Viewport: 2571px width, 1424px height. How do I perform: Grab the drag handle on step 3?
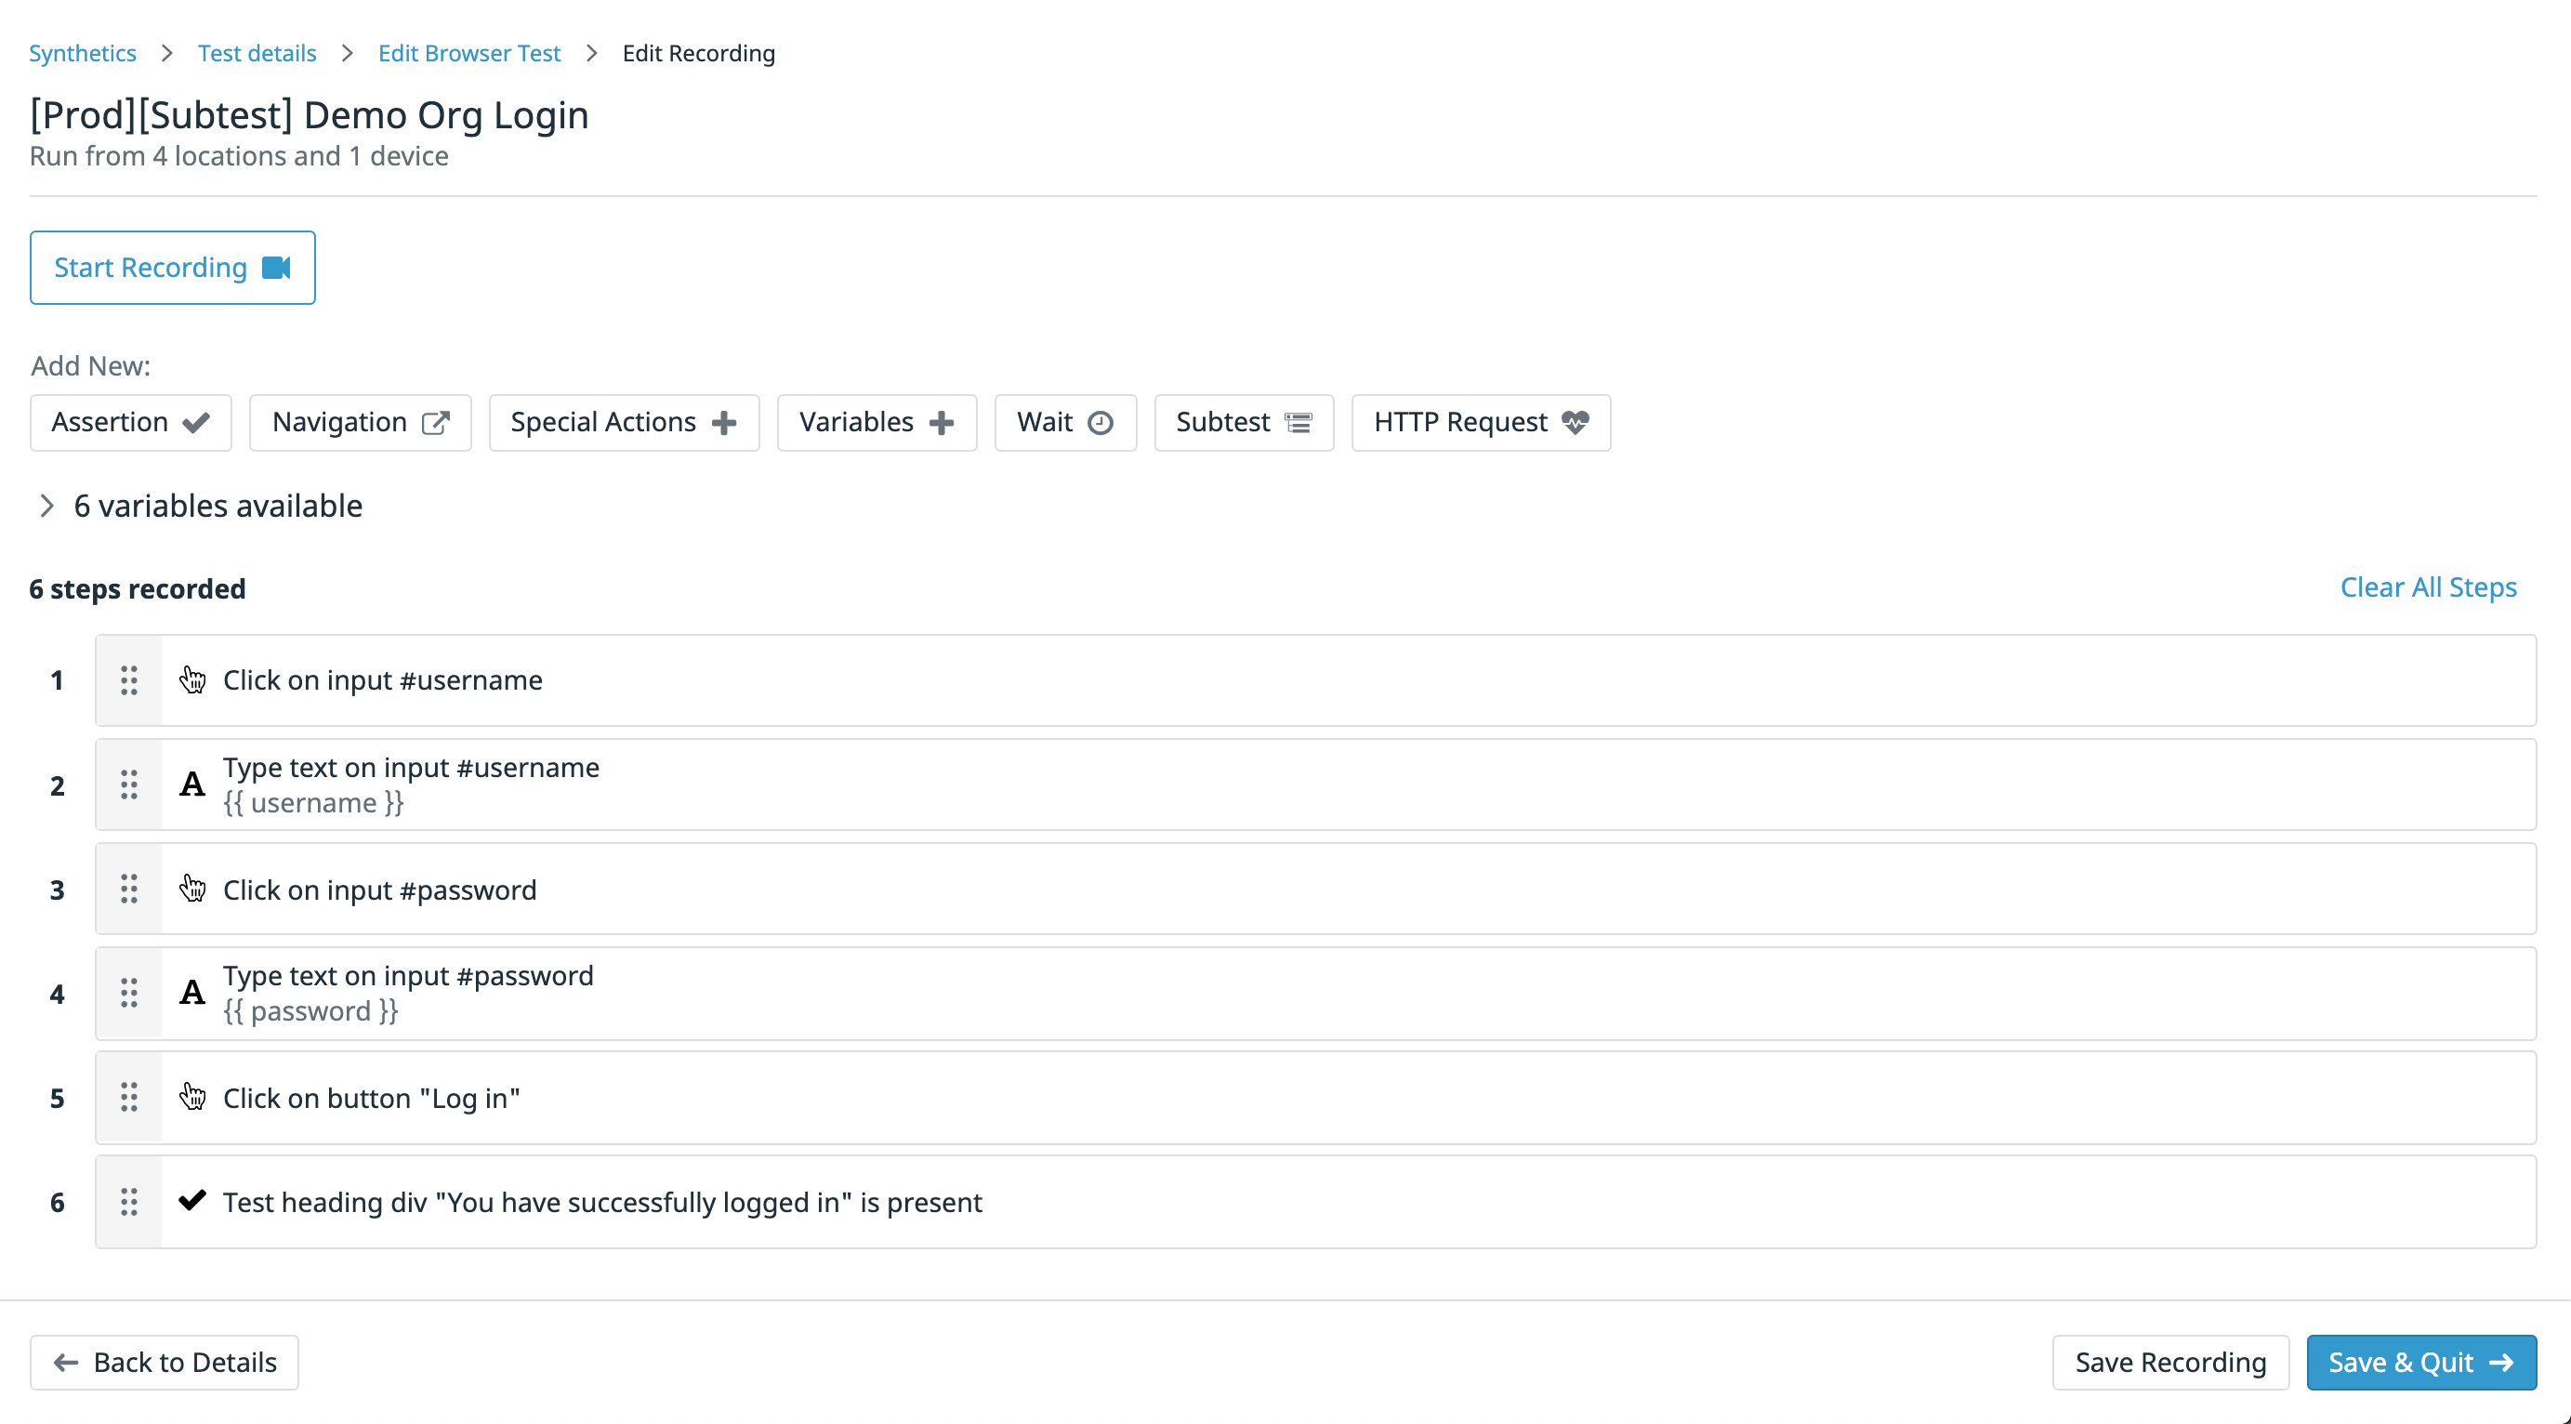127,888
